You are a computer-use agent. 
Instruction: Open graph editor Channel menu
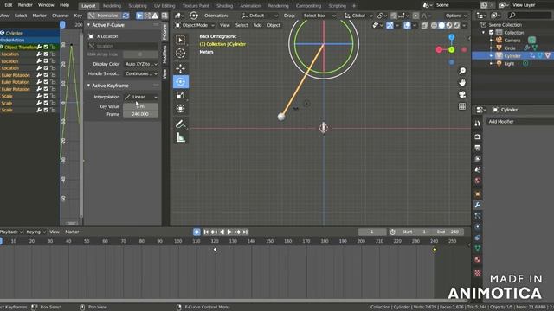[60, 16]
